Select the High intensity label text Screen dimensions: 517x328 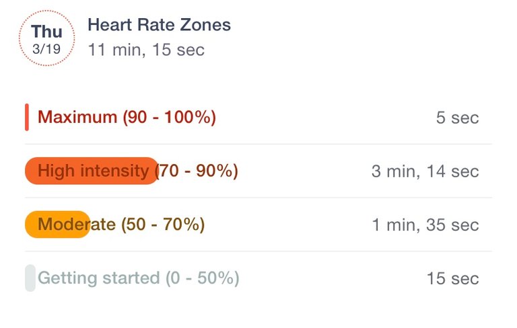point(93,171)
